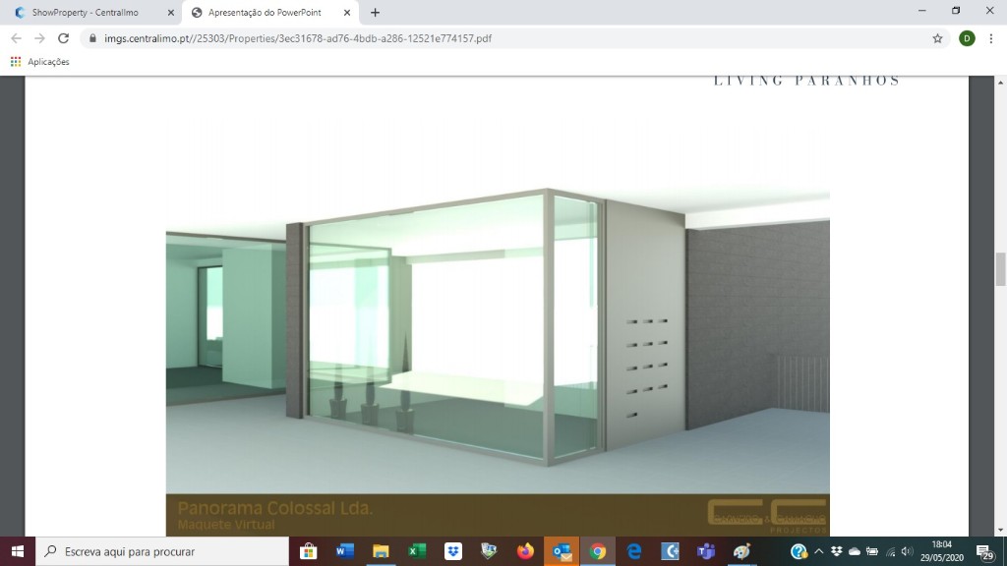This screenshot has width=1007, height=566.
Task: Show hidden system tray icons
Action: click(x=819, y=551)
